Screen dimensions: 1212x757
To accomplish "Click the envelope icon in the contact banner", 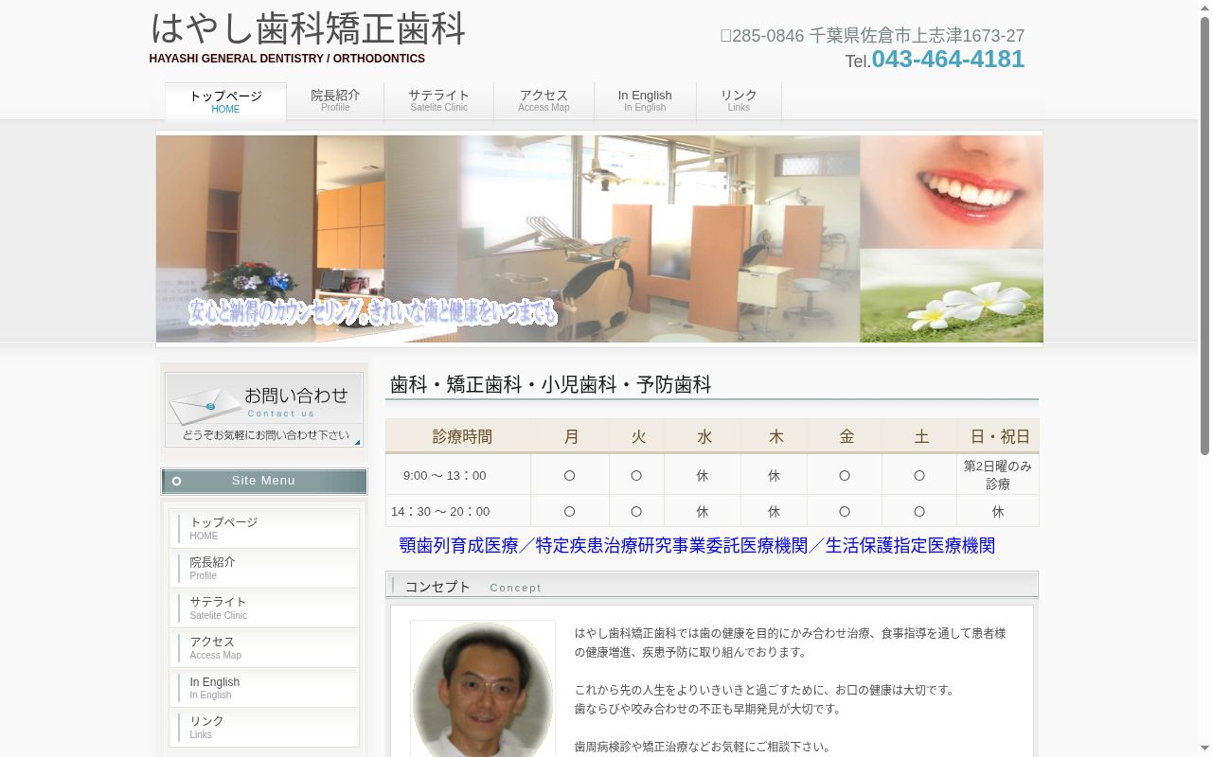I will tap(205, 405).
